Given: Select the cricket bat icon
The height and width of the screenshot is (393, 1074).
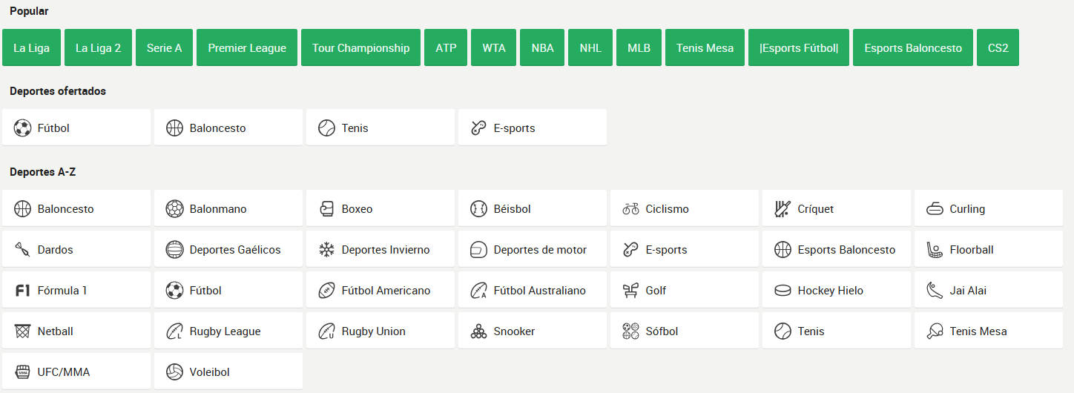Looking at the screenshot, I should tap(783, 209).
